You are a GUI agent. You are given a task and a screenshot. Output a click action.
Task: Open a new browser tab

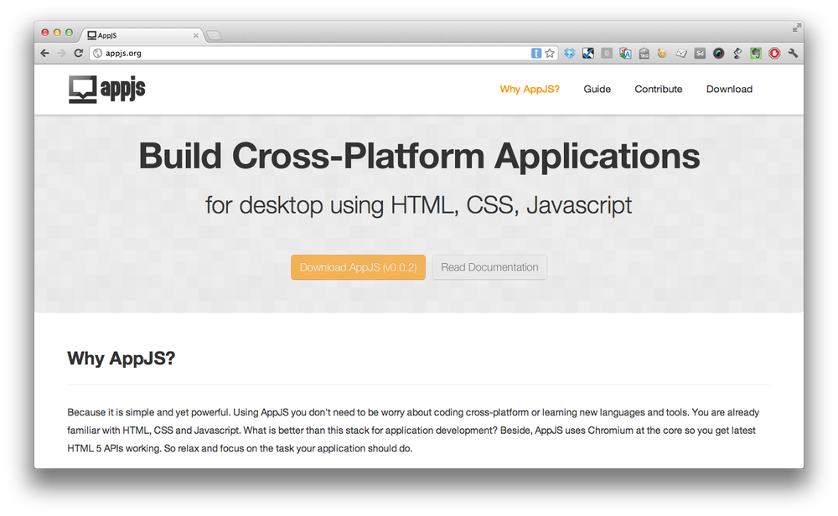point(213,35)
